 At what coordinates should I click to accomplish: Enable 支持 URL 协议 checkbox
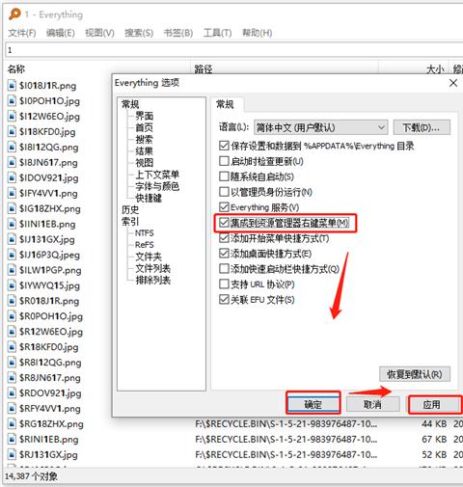coord(224,284)
